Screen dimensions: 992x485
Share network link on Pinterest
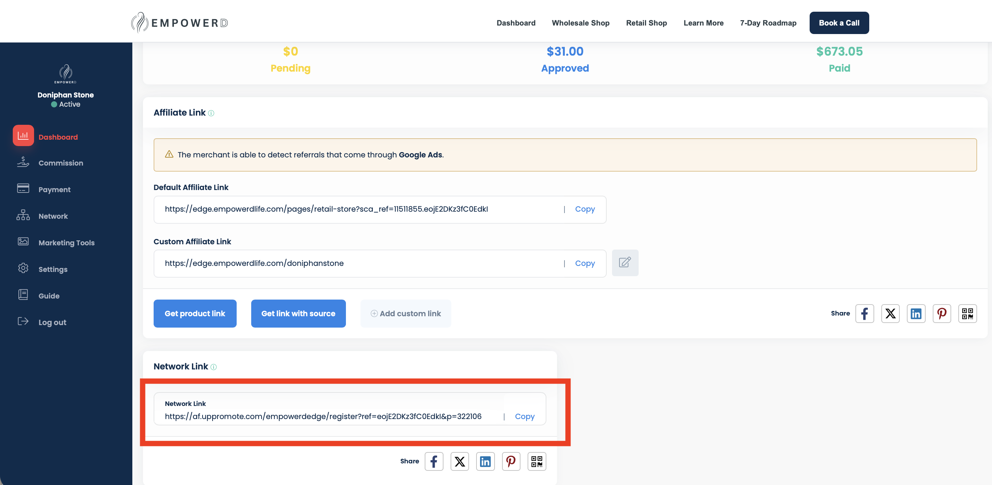click(x=511, y=461)
